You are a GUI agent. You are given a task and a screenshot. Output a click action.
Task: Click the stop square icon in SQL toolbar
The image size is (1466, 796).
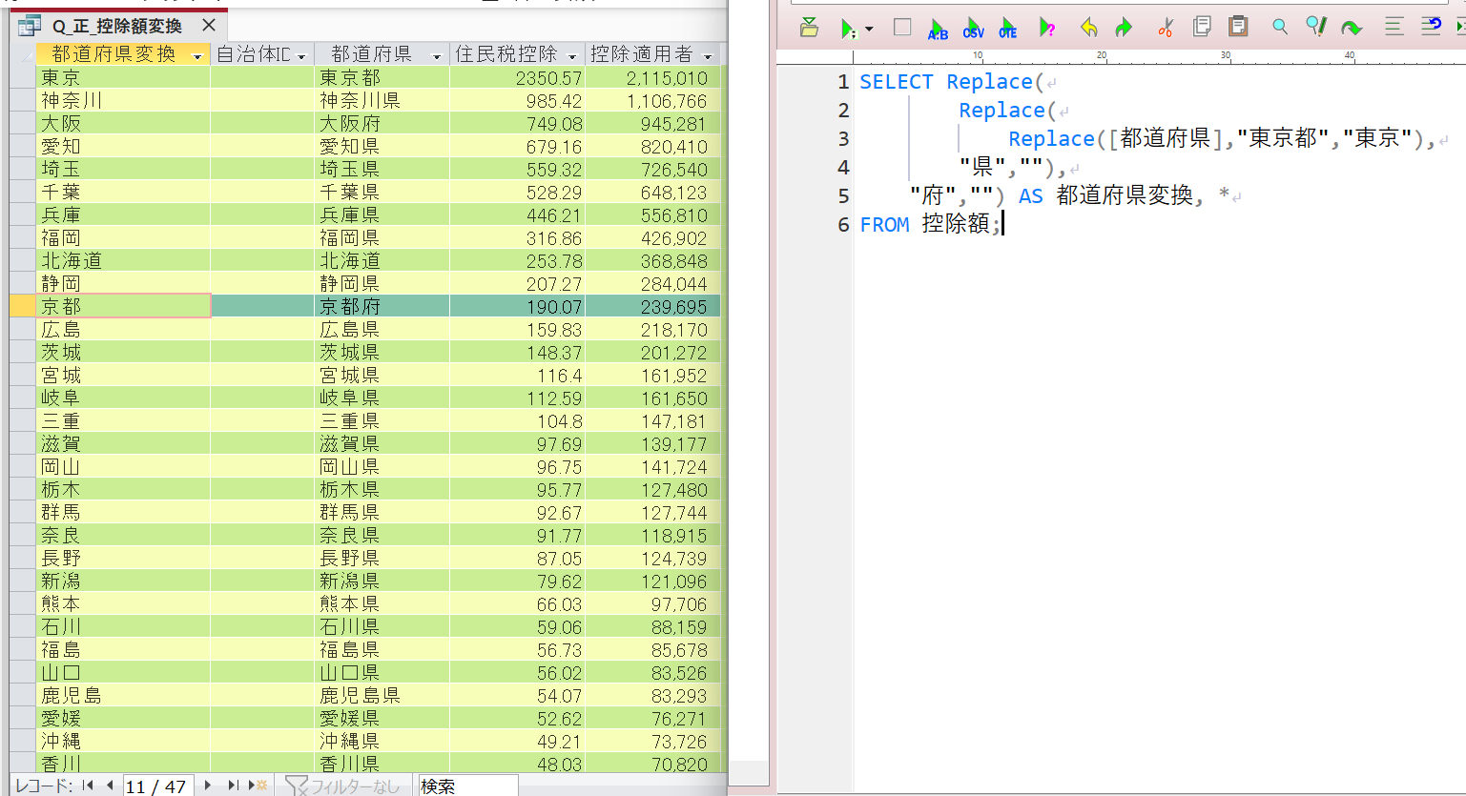[x=901, y=28]
